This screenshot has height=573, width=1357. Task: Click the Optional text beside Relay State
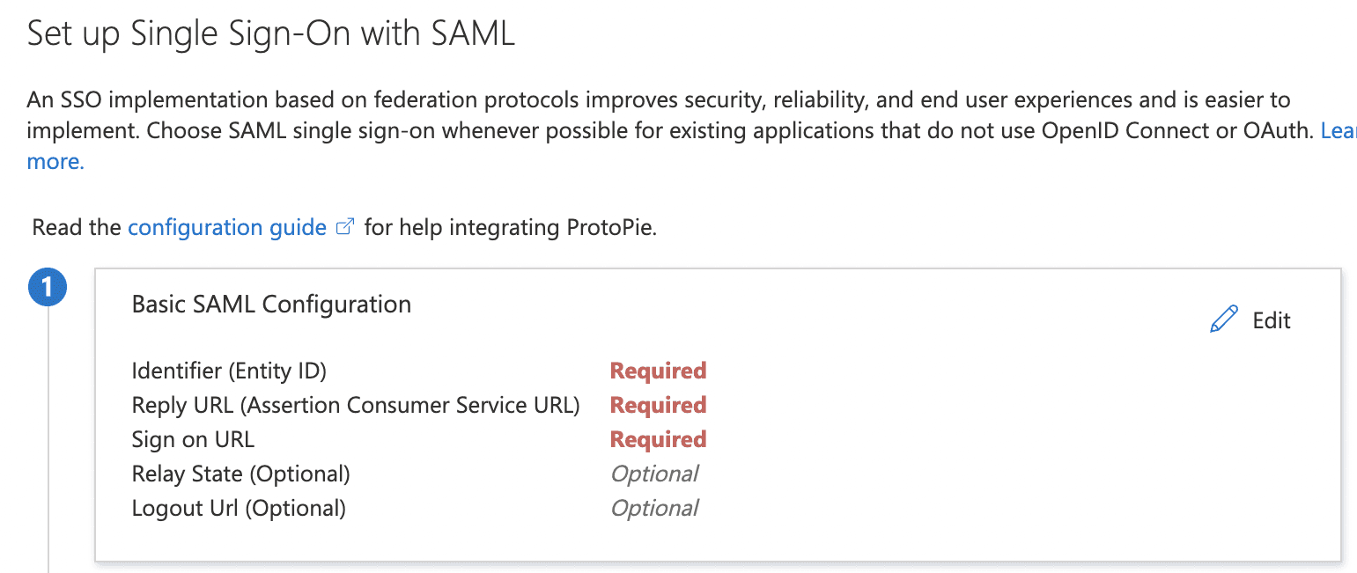click(654, 473)
